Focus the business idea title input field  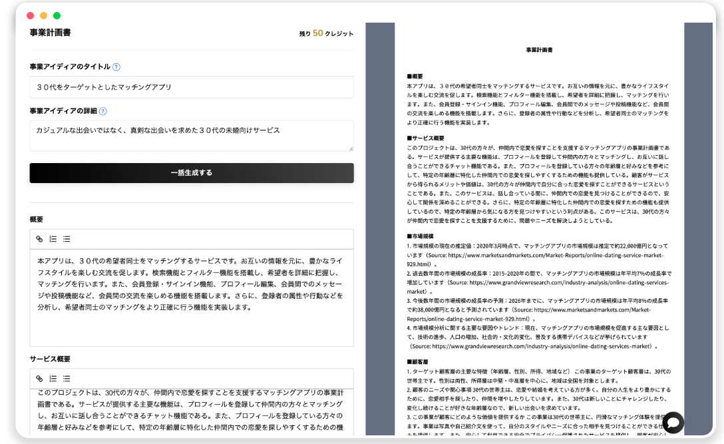coord(192,87)
